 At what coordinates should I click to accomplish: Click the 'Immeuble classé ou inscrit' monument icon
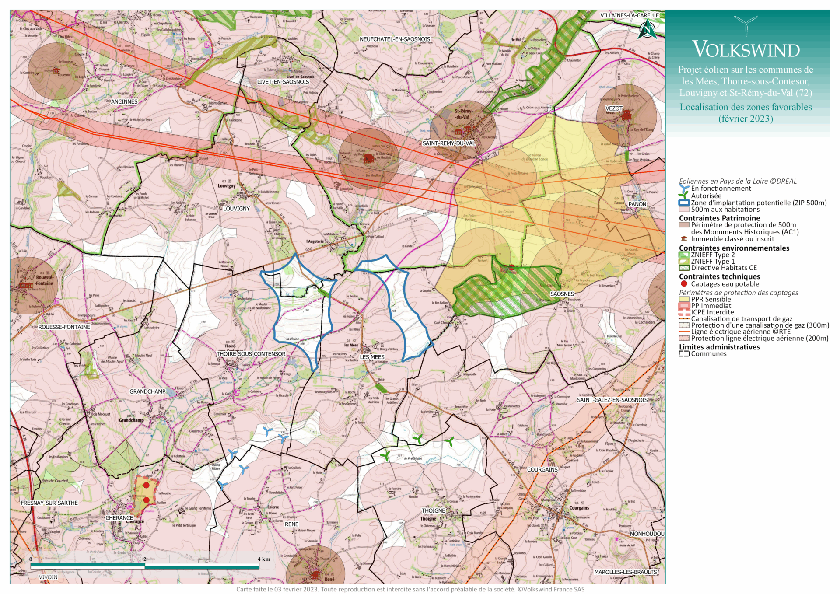684,239
